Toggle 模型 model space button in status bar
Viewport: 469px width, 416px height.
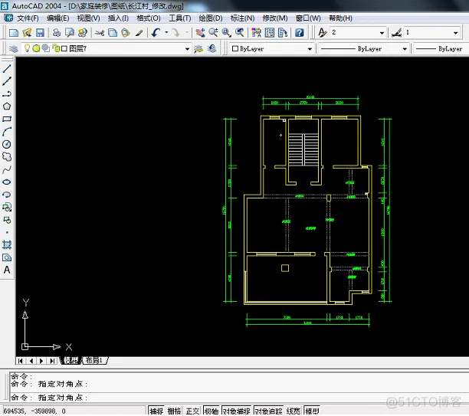tap(312, 411)
